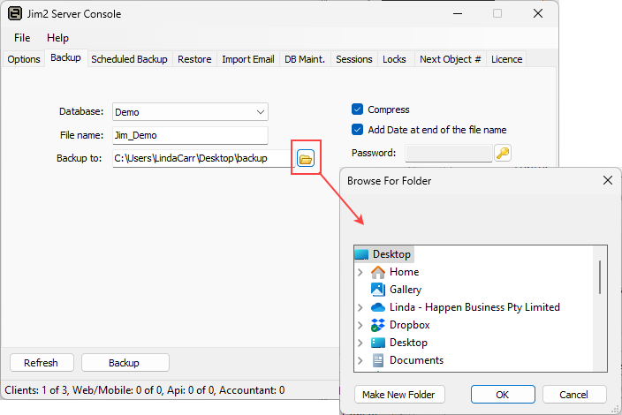Switch to the Options tab

[24, 59]
